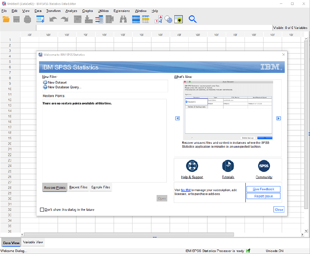
Task: Show previous What's New slide arrow
Action: (177, 118)
